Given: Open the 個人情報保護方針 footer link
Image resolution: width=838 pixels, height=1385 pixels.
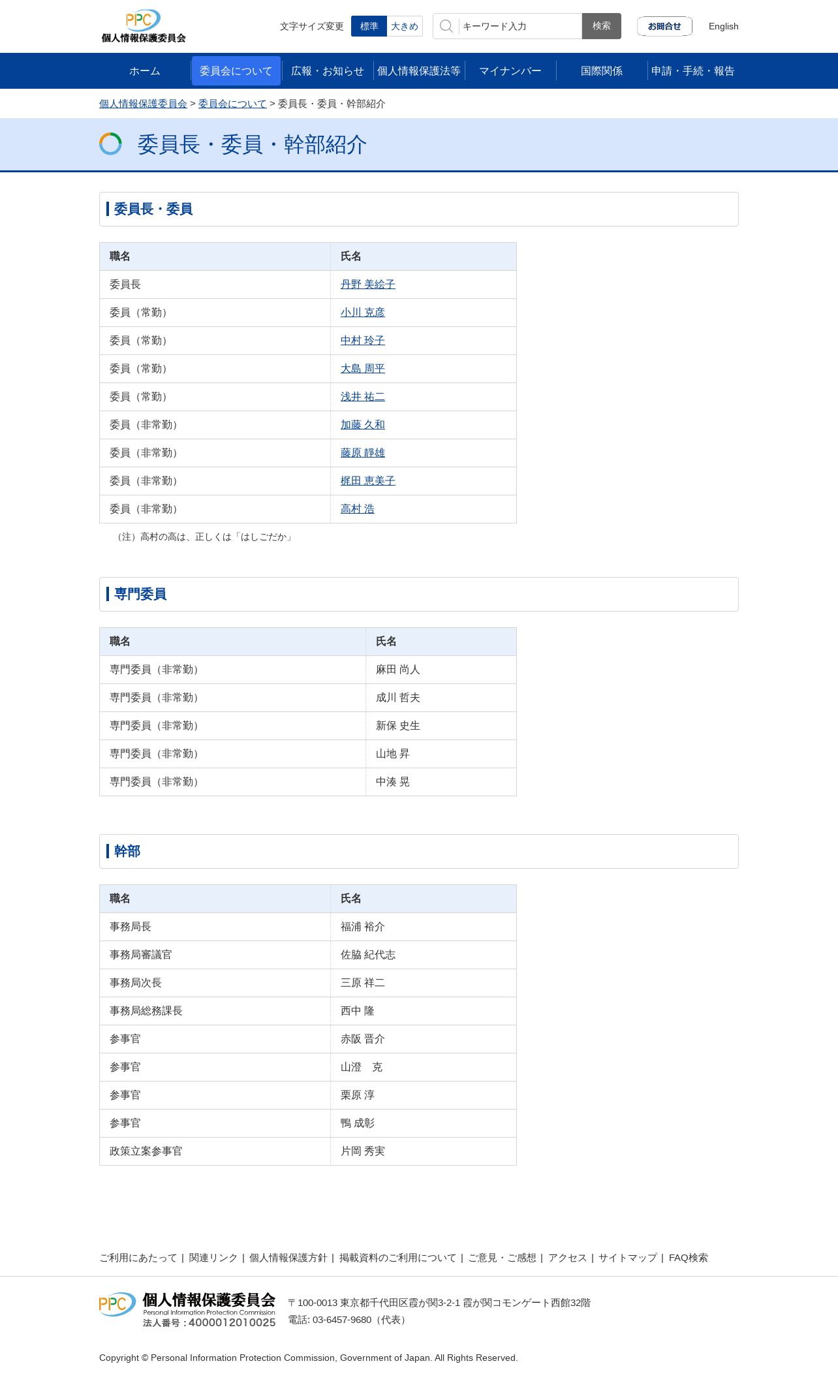Looking at the screenshot, I should pos(288,1258).
